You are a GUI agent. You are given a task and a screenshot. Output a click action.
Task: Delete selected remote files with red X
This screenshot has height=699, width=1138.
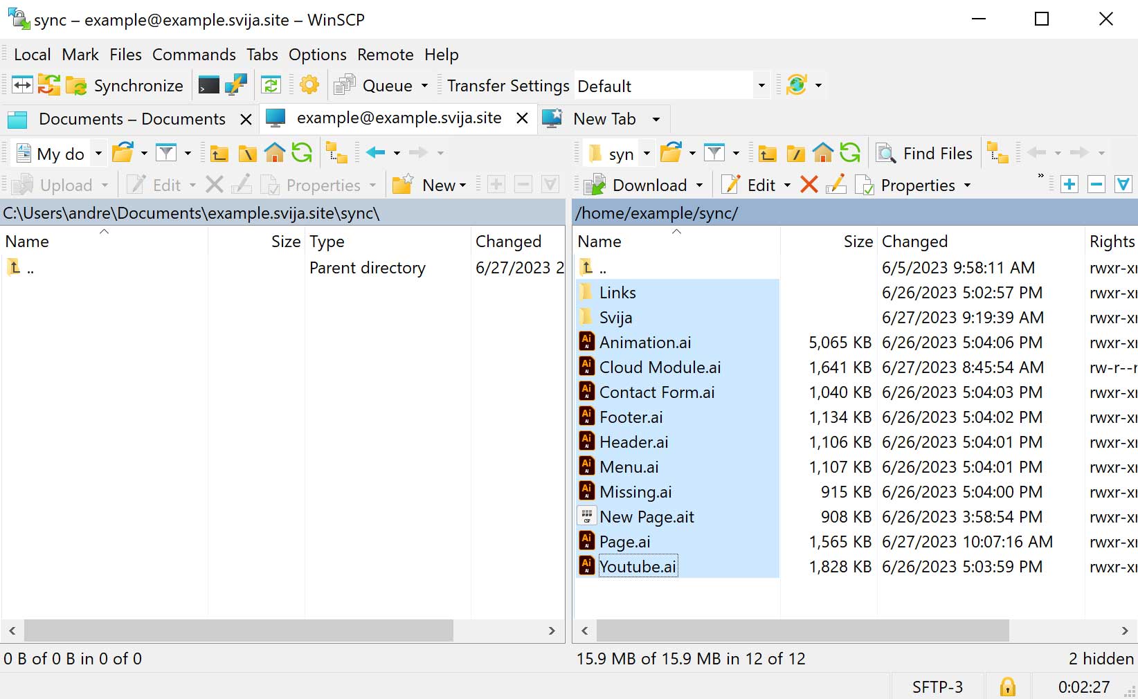click(809, 185)
